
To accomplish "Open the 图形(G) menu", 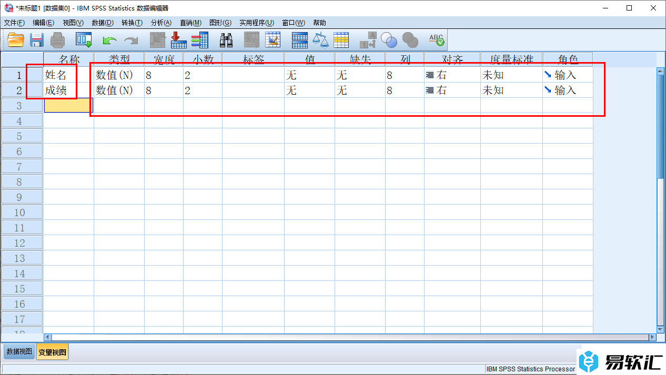I will pyautogui.click(x=220, y=23).
